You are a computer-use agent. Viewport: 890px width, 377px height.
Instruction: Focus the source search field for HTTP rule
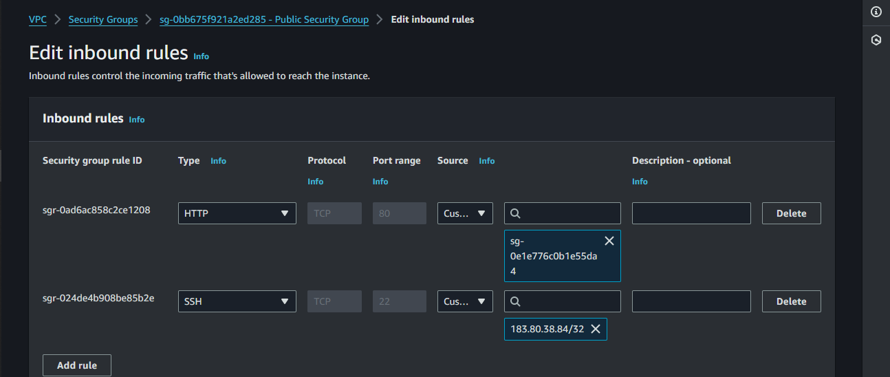[563, 213]
